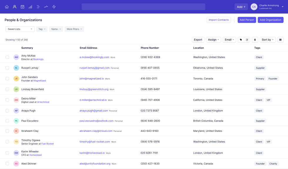Open the Saved Lists dropdown
Viewport: 288px width, 169px height.
(20, 29)
